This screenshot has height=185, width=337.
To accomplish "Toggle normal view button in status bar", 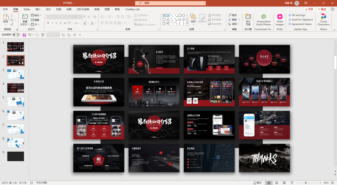I will (269, 183).
